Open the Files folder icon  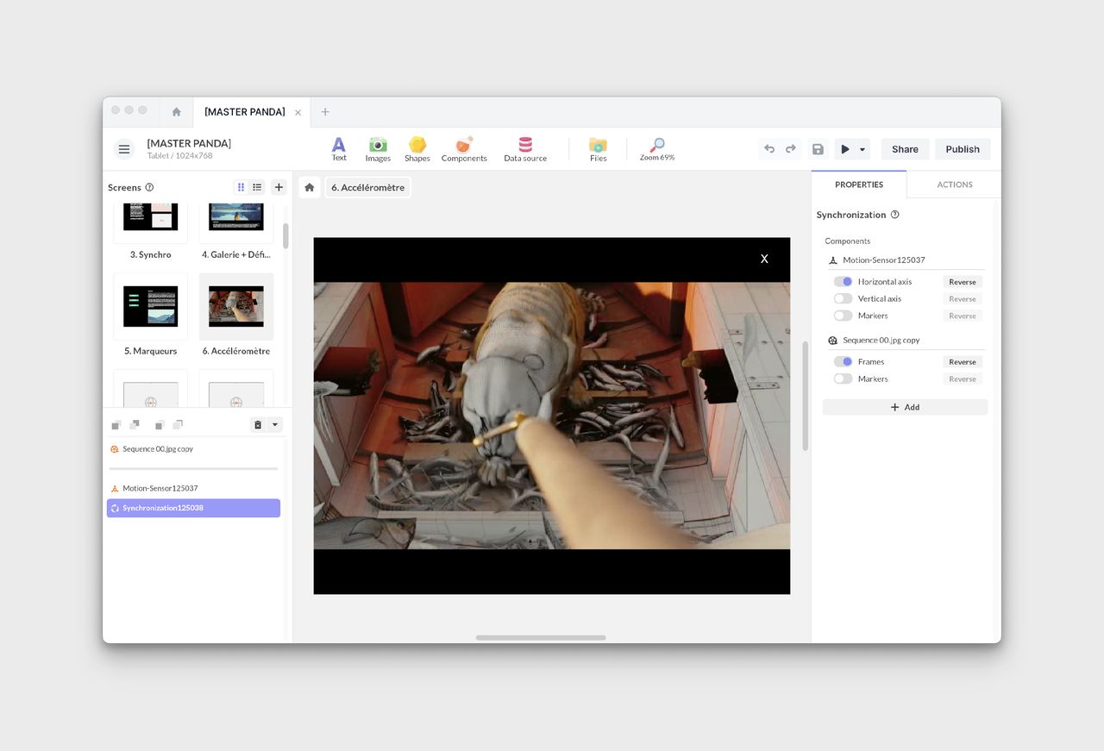[x=598, y=145]
